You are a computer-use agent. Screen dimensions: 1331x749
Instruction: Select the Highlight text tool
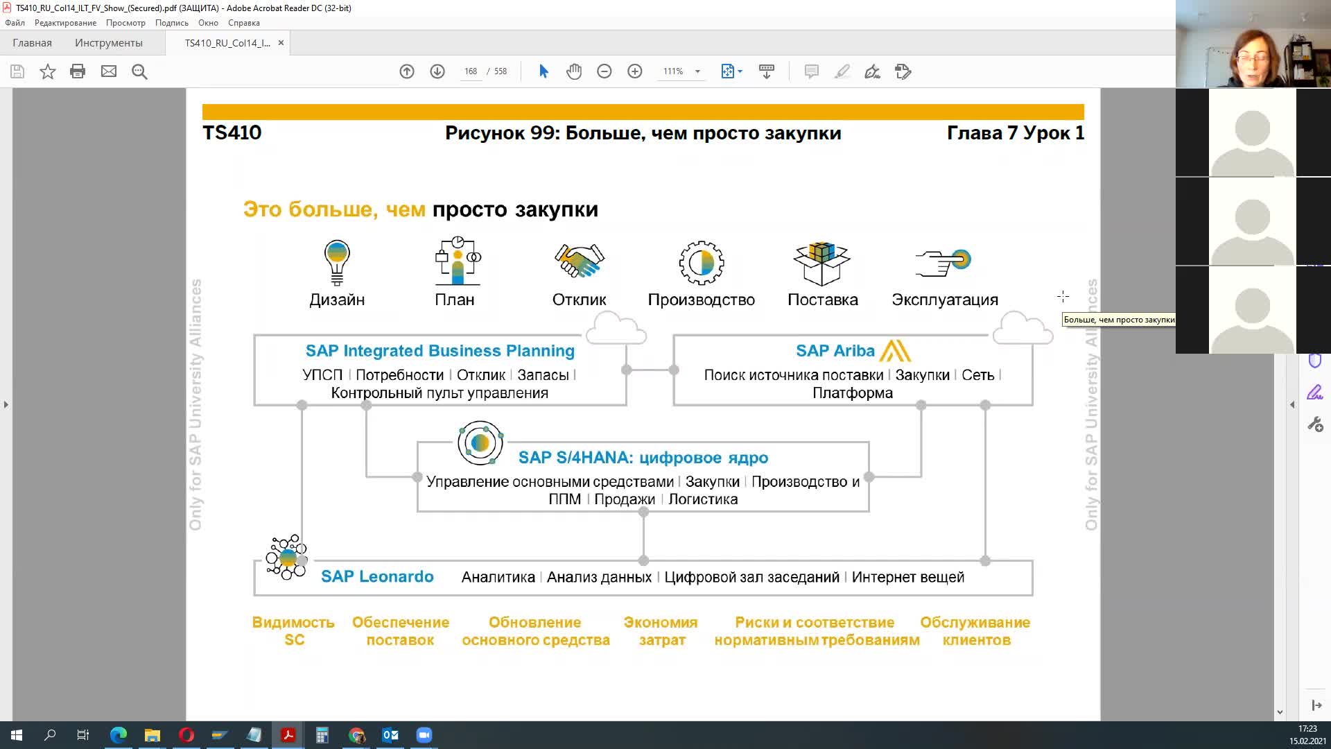point(842,71)
